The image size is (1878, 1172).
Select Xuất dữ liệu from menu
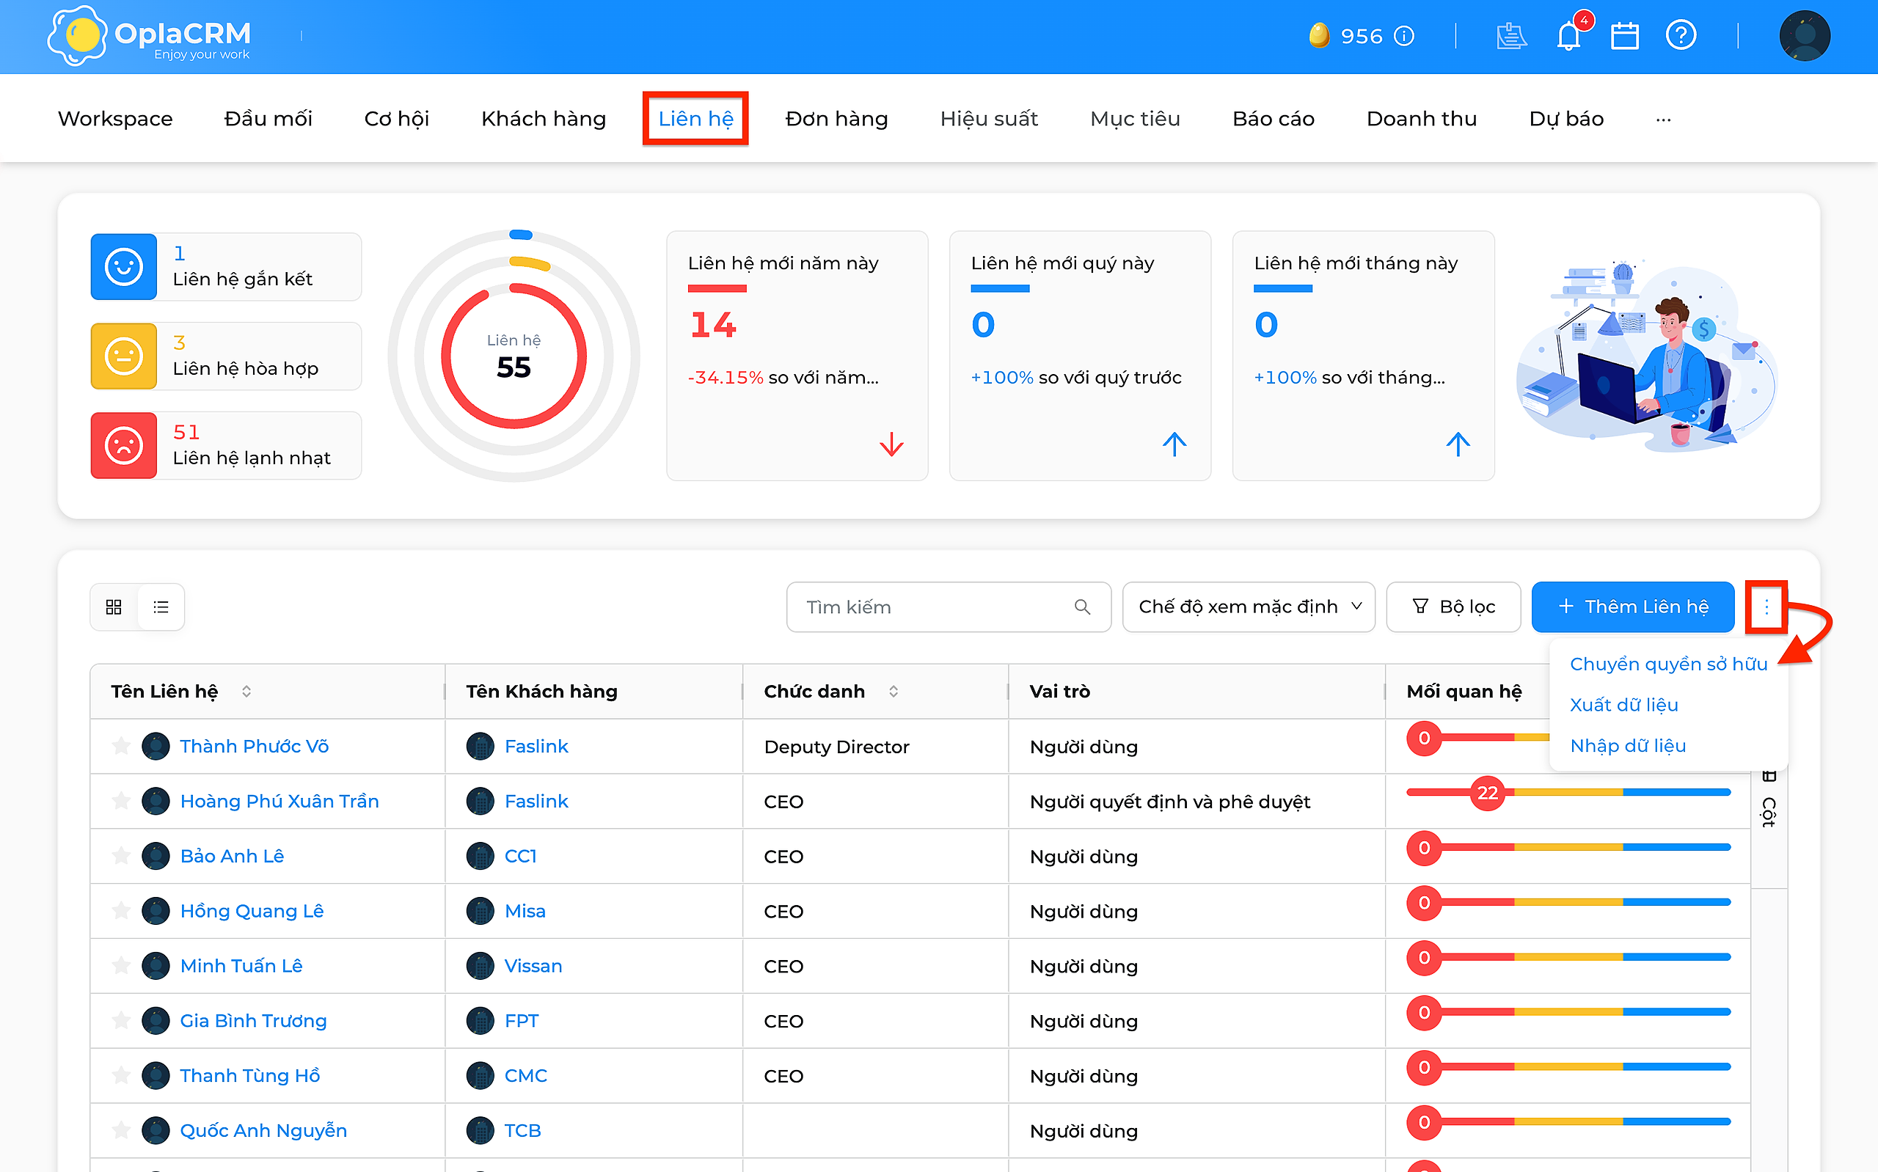pyautogui.click(x=1623, y=705)
